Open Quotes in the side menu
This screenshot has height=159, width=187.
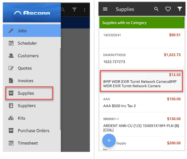(32, 68)
